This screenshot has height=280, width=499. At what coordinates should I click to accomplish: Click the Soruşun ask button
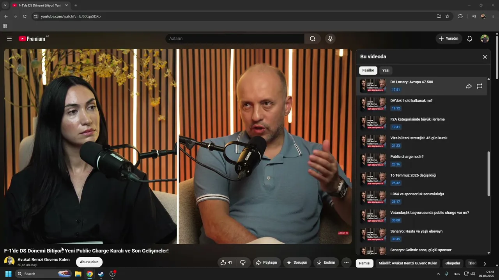click(x=297, y=262)
